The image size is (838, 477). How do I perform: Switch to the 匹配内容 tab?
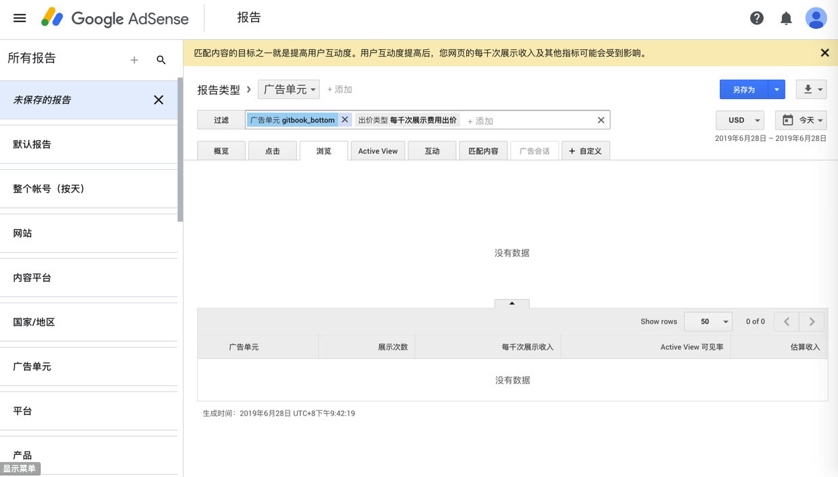484,151
